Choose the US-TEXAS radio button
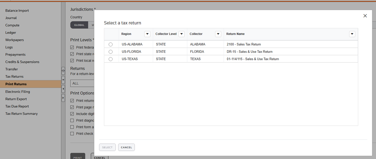Viewport: 376px width, 159px height. [110, 59]
